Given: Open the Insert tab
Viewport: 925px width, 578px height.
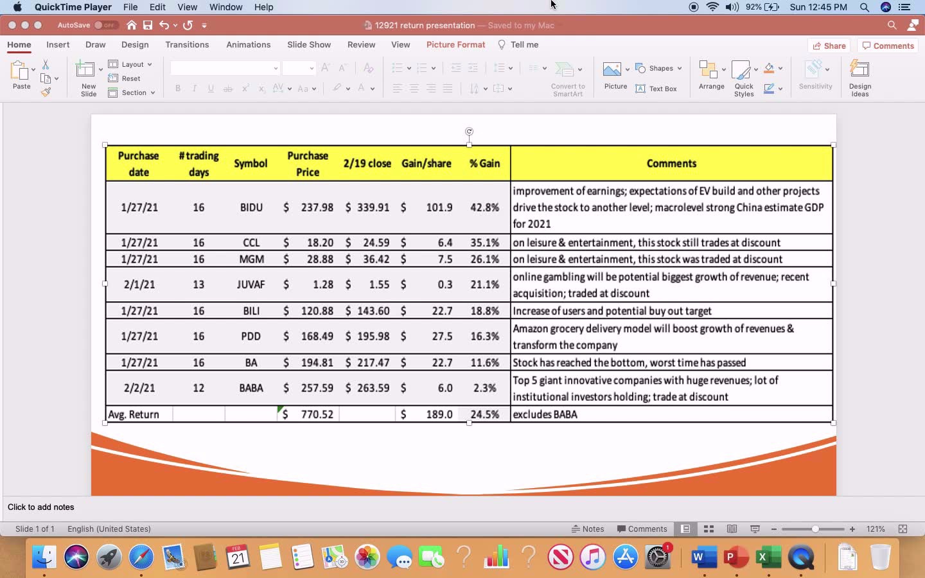Looking at the screenshot, I should (x=58, y=45).
